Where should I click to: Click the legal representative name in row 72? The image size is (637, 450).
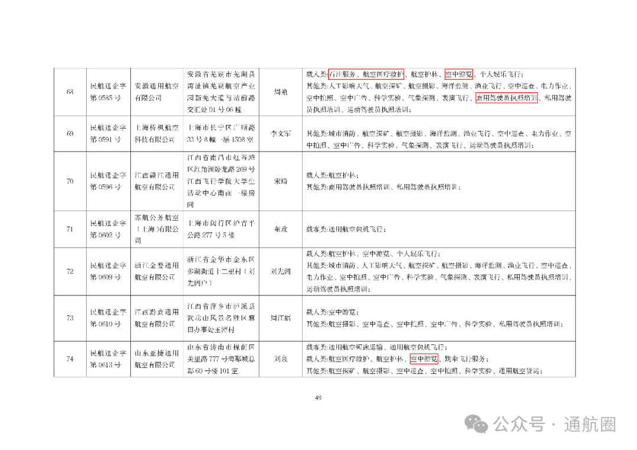[x=280, y=271]
